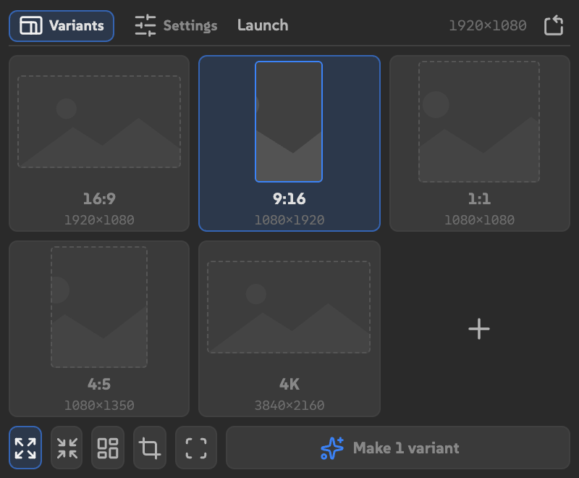
Task: Select the corner brackets frame mode
Action: pos(195,448)
